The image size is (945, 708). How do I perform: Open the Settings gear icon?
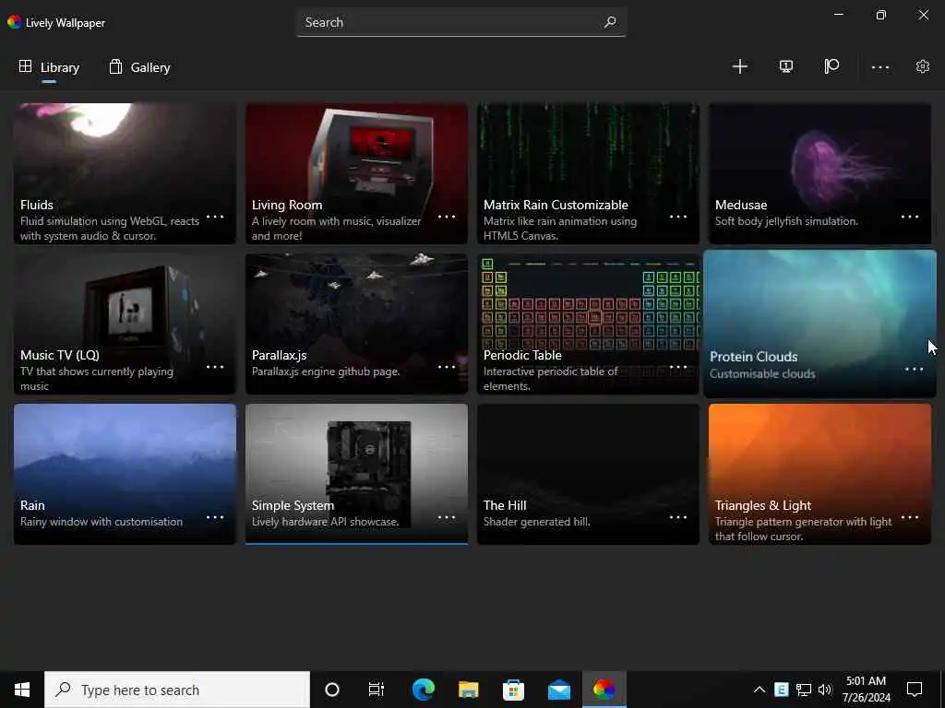click(x=923, y=66)
